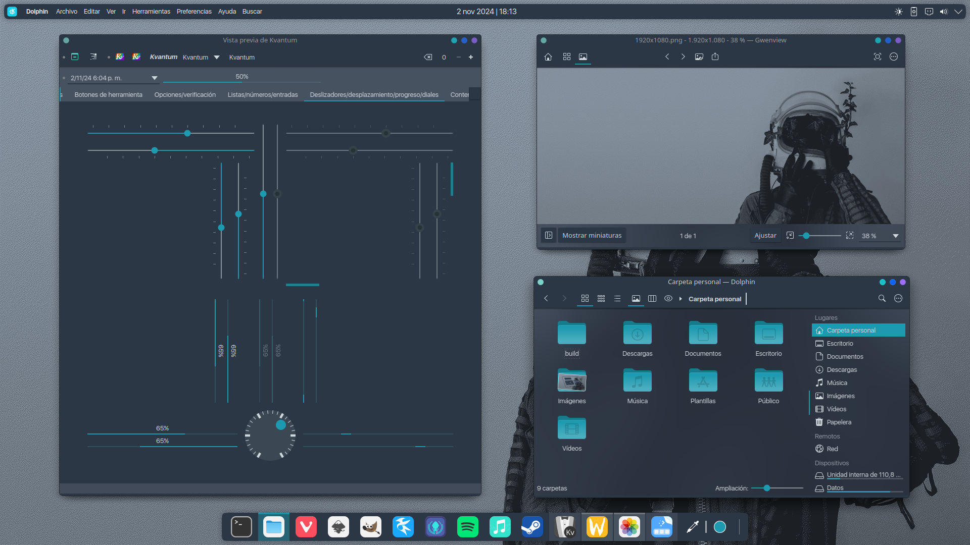
Task: Click Ajustar zoom button in Gwenview
Action: pyautogui.click(x=765, y=236)
